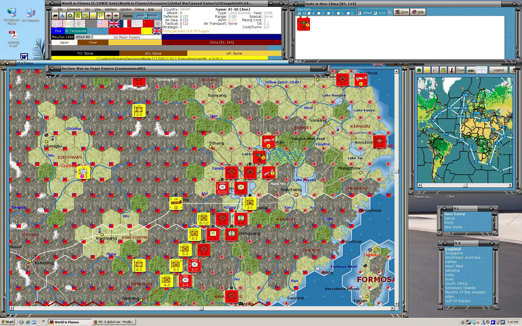Select 'Singapore' in the MV list

click(454, 253)
